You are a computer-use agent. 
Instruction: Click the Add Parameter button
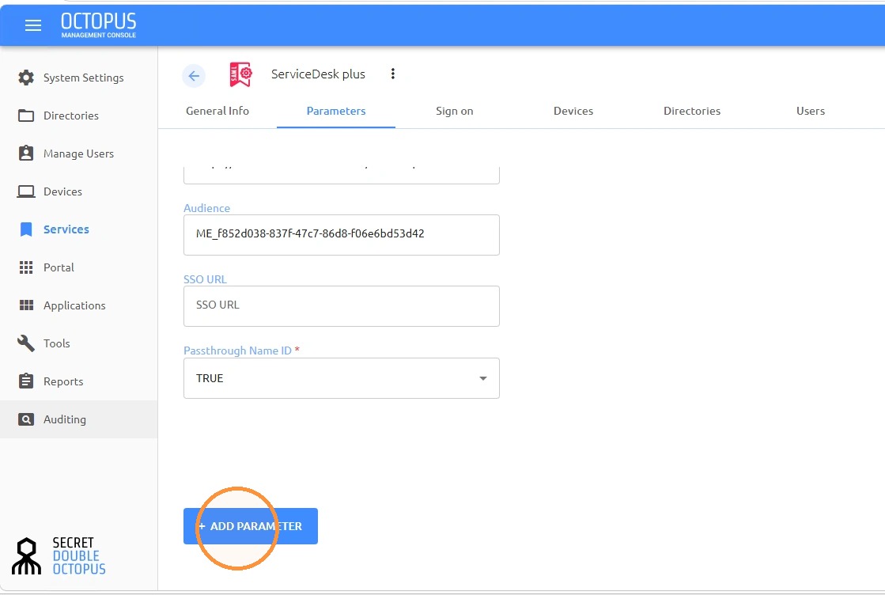251,526
